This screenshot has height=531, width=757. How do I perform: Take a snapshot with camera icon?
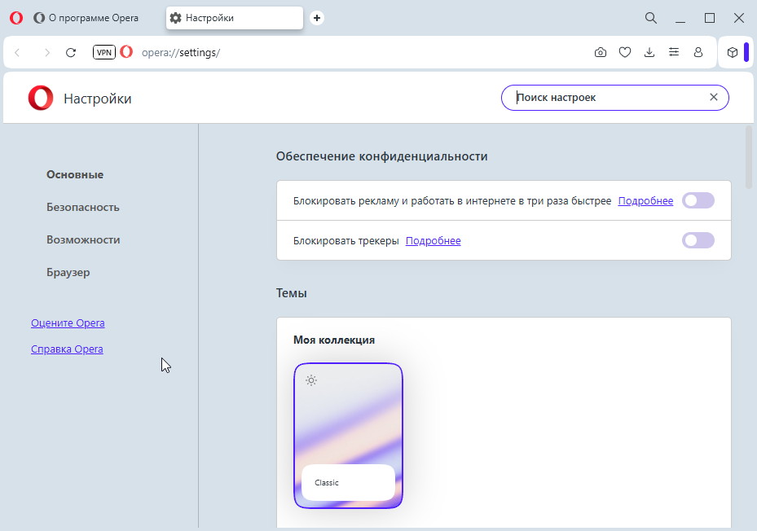point(600,52)
